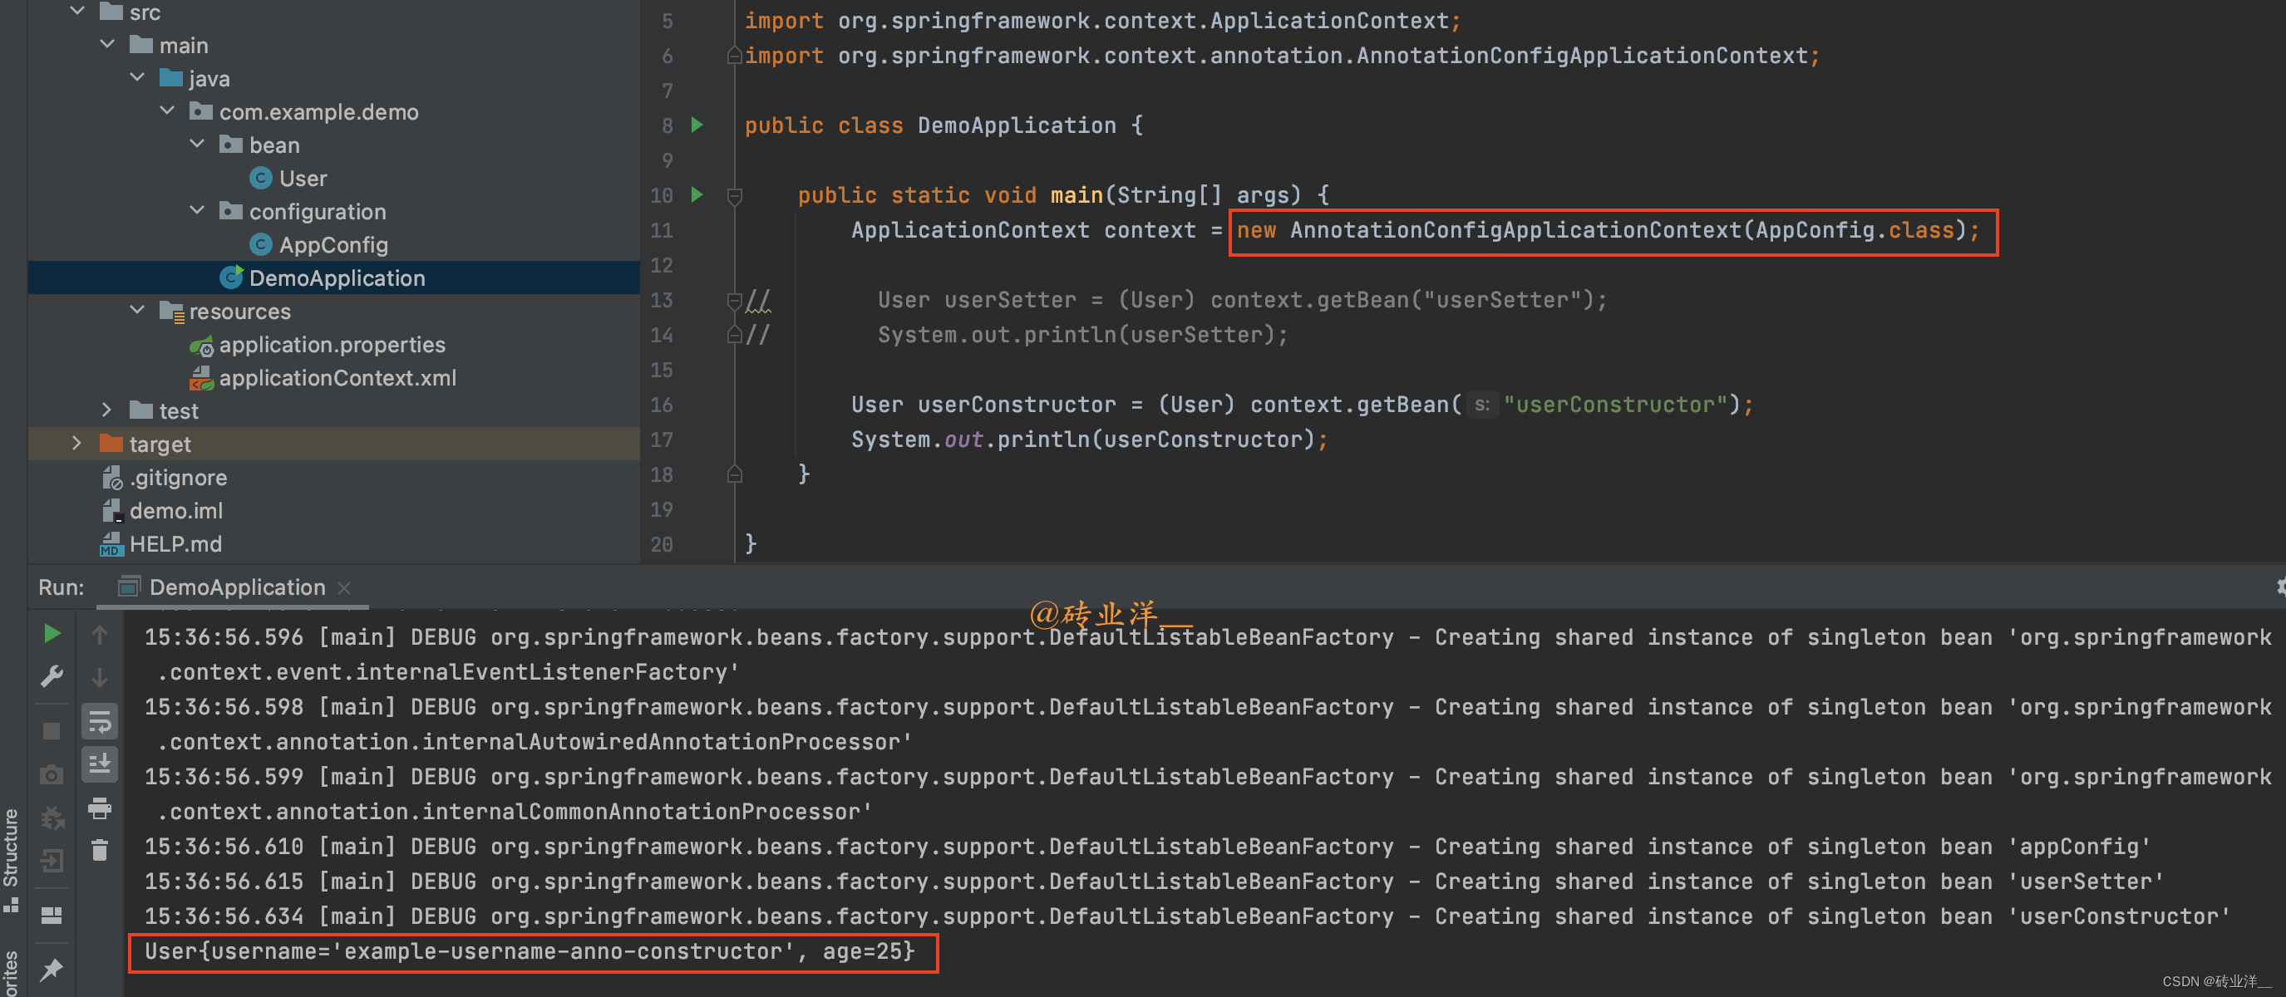
Task: Rerun DemoApplication with green play button
Action: coord(52,633)
